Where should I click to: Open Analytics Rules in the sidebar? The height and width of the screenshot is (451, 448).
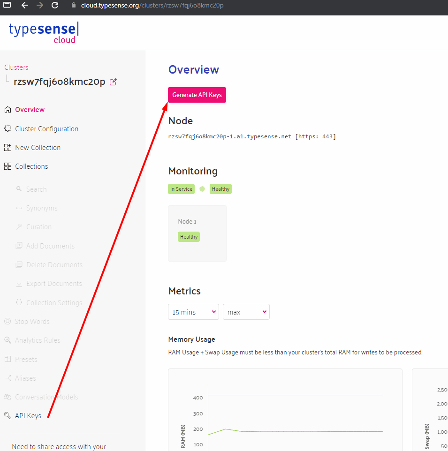(x=38, y=340)
